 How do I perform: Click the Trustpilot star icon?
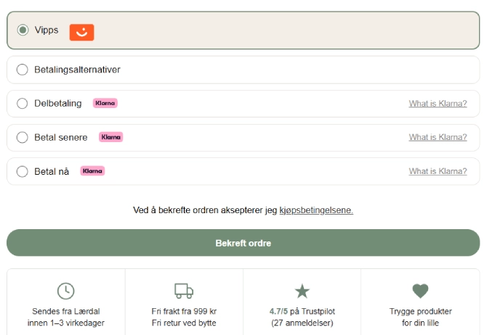point(302,291)
